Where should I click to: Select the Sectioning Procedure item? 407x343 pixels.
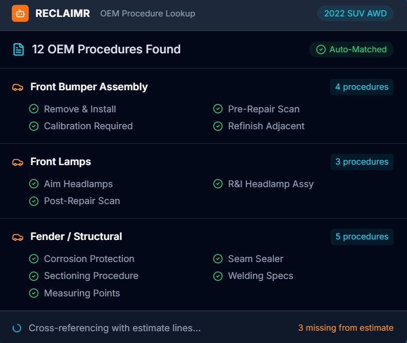tap(91, 276)
